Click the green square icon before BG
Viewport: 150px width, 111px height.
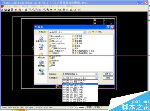coord(64,10)
